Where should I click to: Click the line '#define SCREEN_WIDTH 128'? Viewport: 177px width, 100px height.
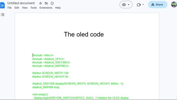click(50, 73)
